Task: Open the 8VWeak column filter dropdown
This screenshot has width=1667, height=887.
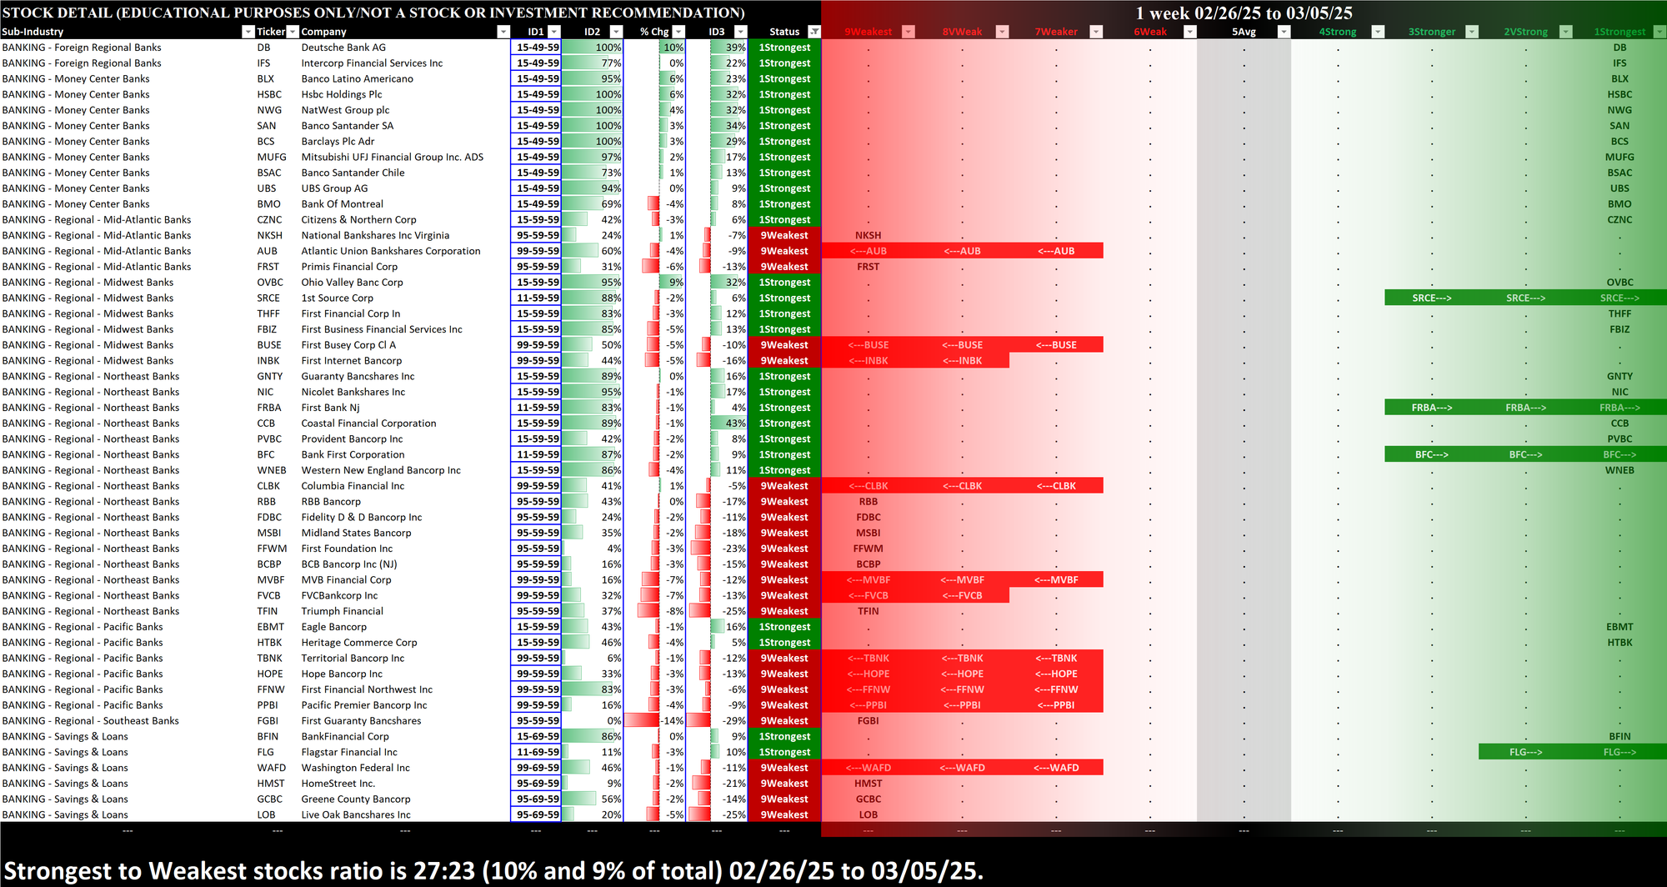Action: click(1003, 32)
